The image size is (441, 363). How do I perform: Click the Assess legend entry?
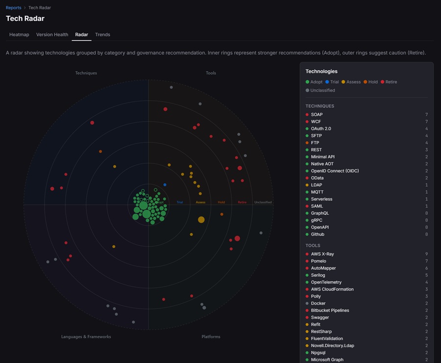pyautogui.click(x=351, y=82)
